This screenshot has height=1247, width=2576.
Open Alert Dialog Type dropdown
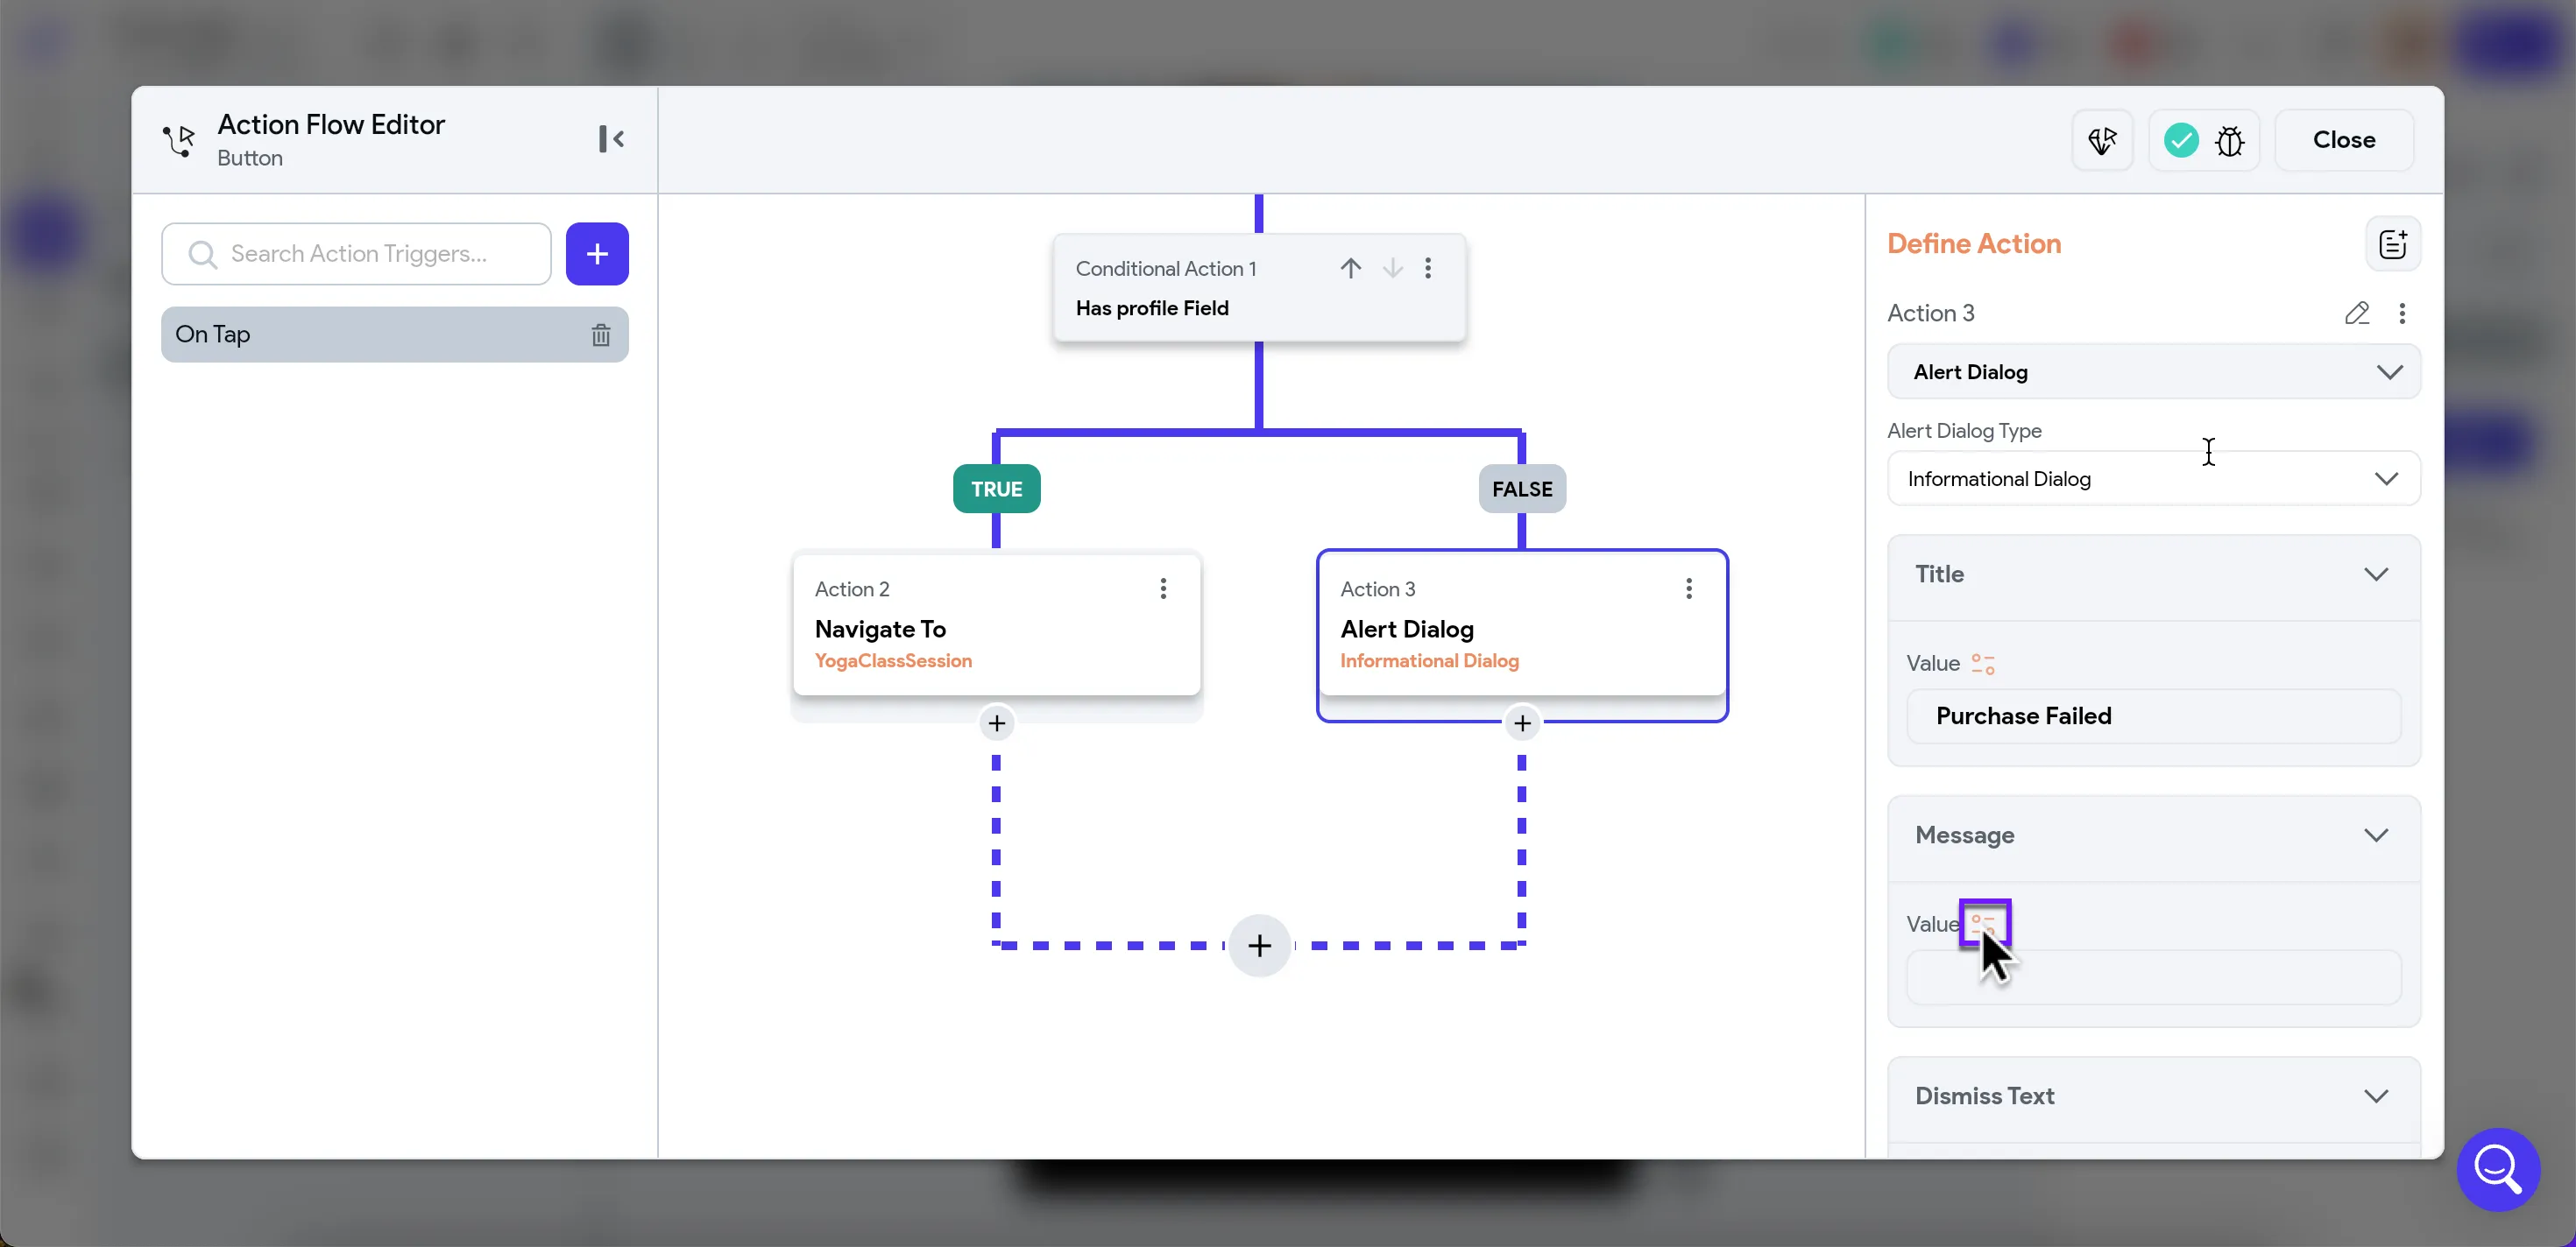(x=2153, y=479)
